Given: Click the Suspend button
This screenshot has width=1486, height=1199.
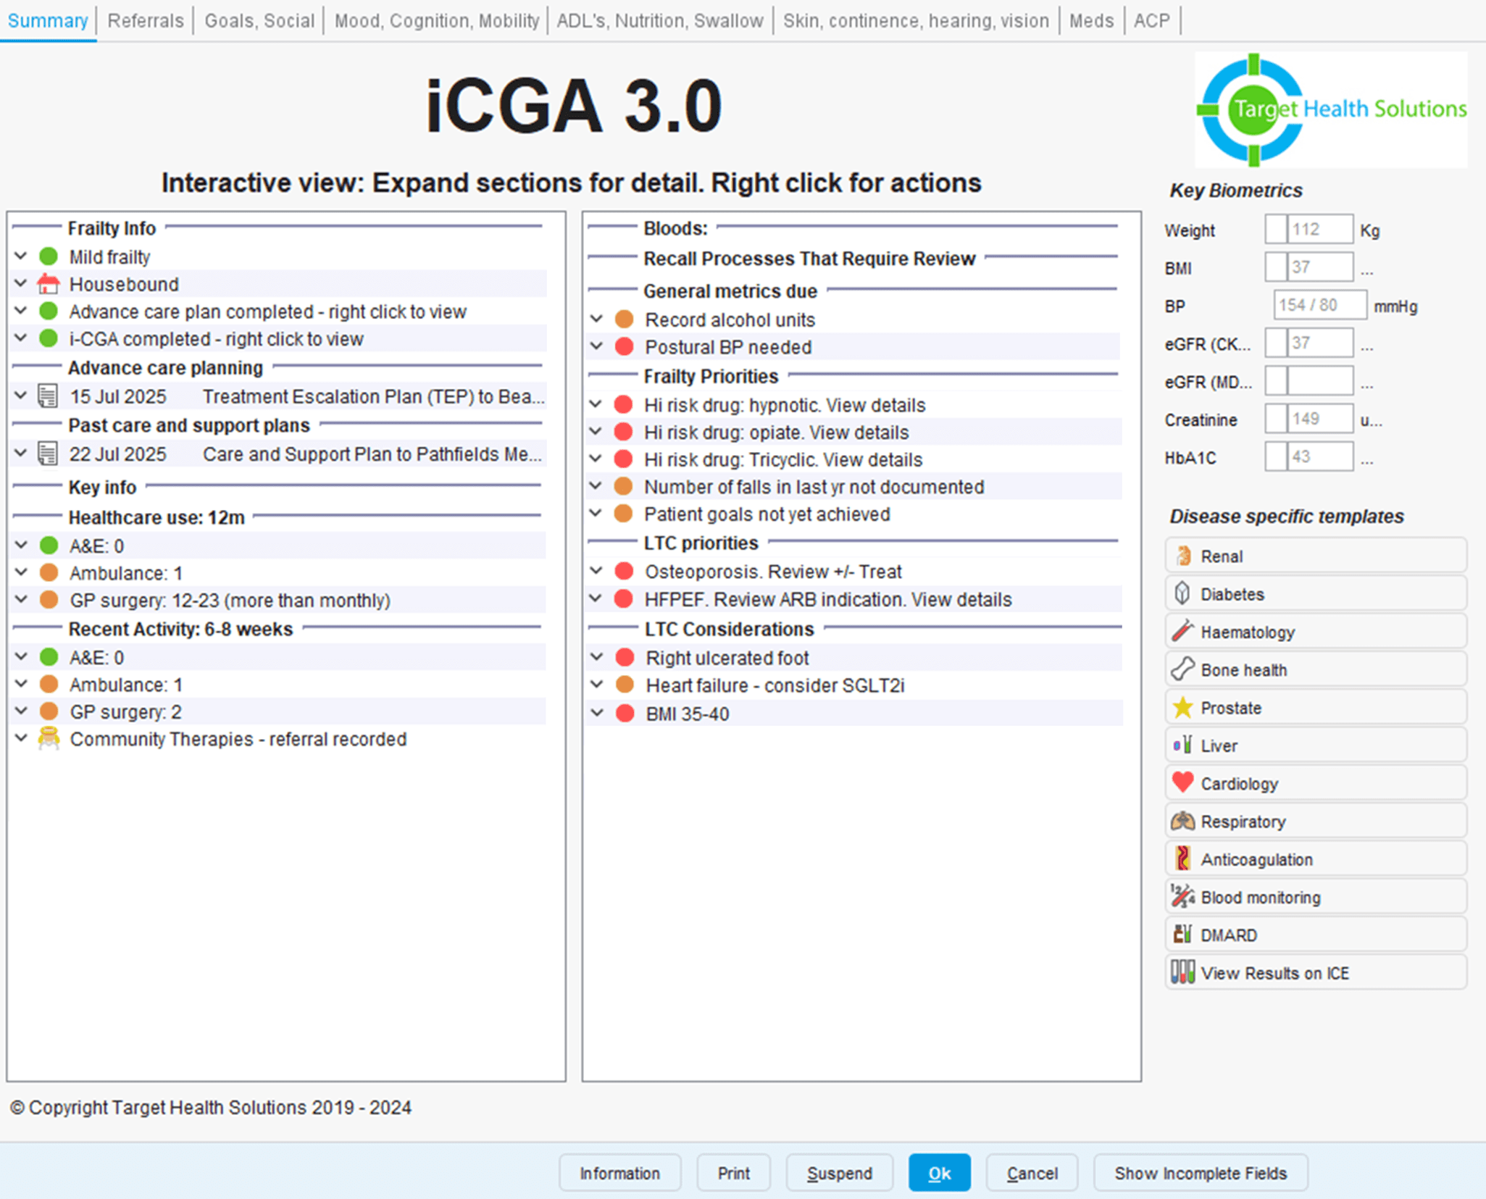Looking at the screenshot, I should coord(839,1172).
